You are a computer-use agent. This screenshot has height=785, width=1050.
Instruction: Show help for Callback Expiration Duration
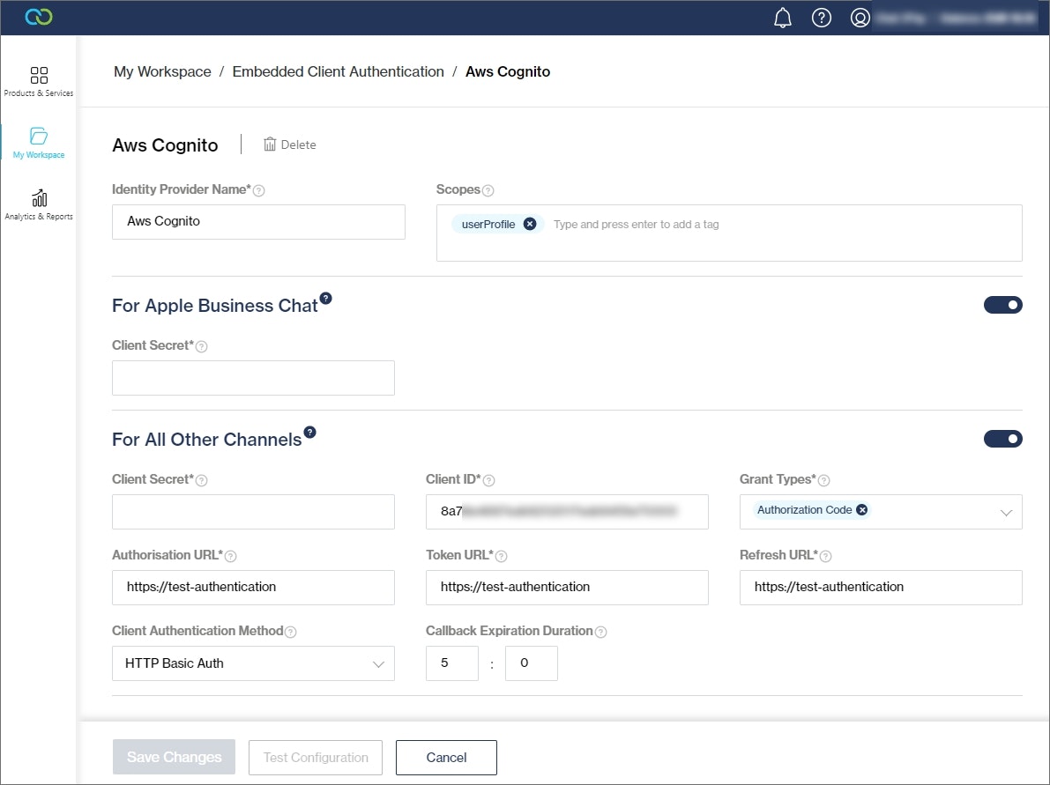(x=600, y=632)
